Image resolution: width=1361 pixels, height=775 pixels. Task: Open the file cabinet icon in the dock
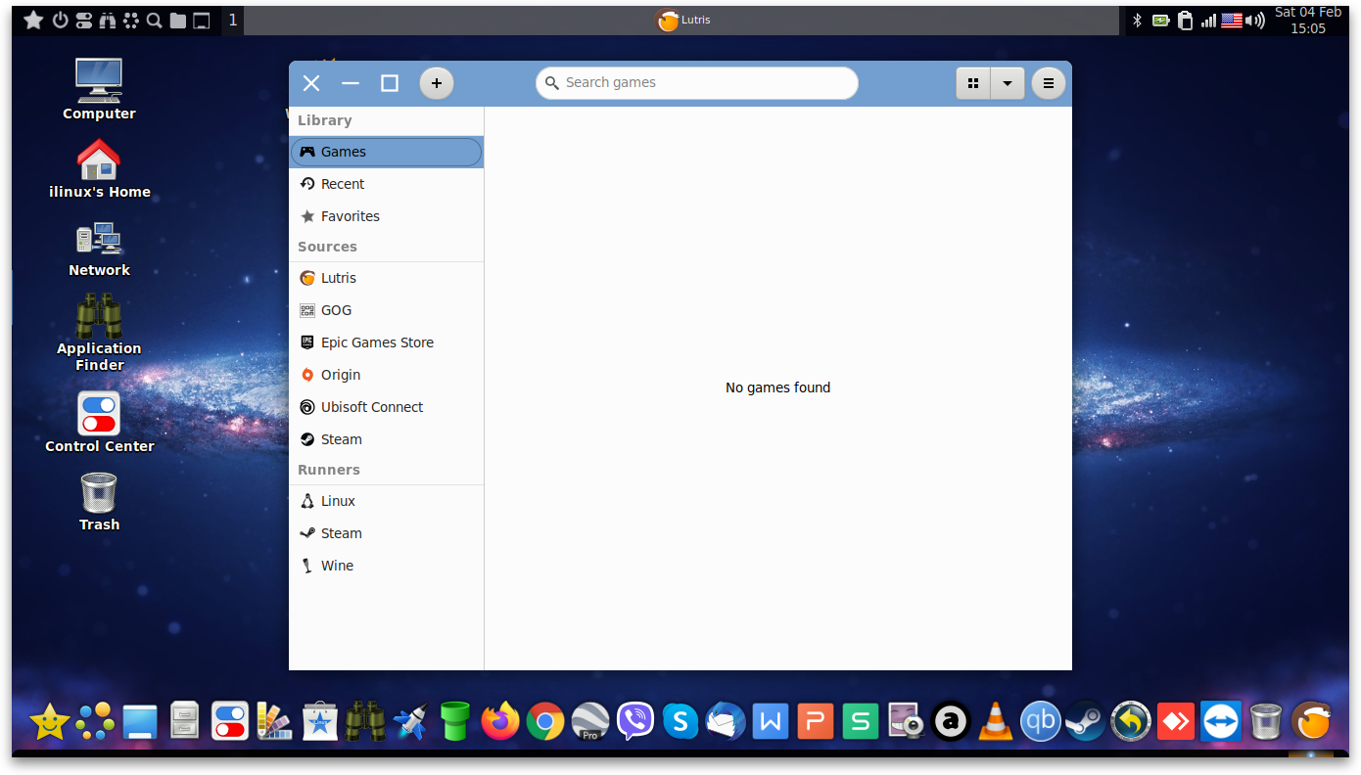point(185,722)
